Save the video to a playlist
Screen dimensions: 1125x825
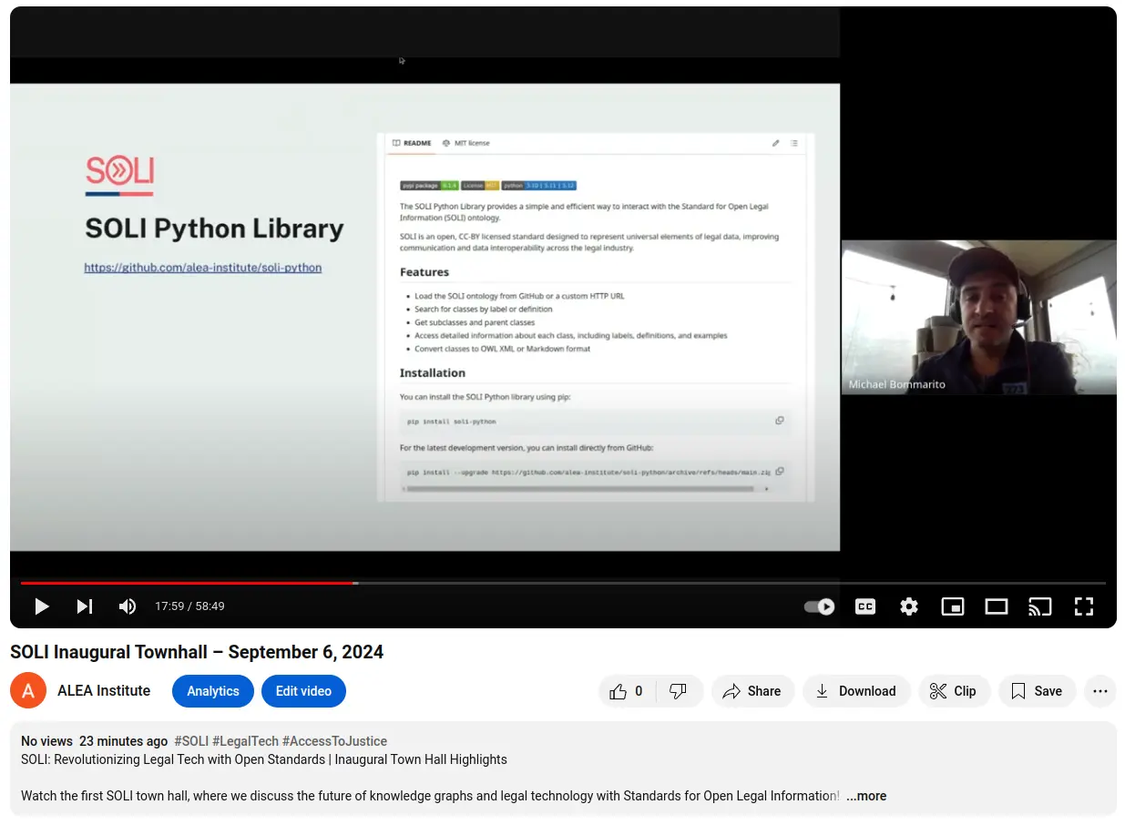click(1037, 691)
